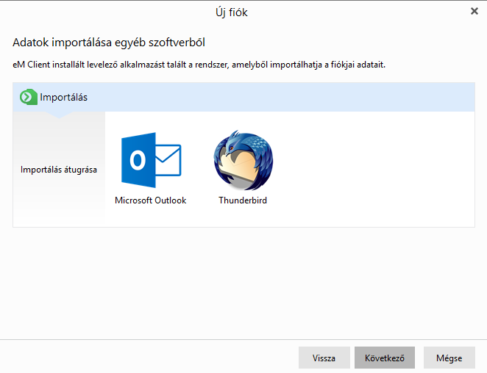Click the green Importálás arrow icon

pos(28,97)
